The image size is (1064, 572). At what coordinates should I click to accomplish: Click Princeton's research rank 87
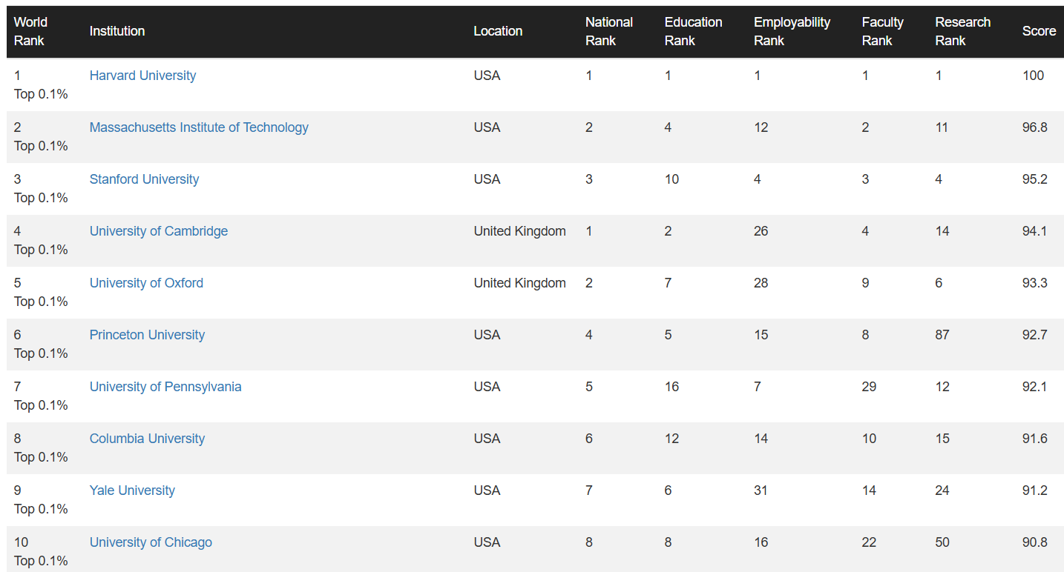tap(942, 335)
